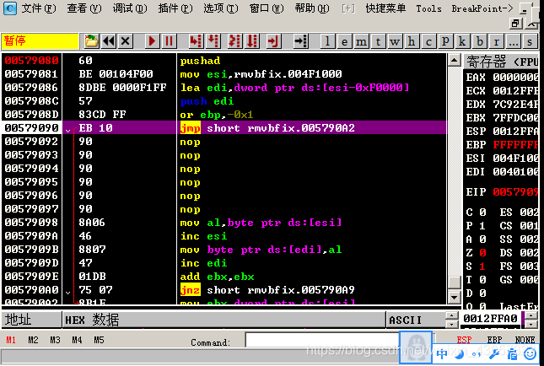The image size is (544, 366).
Task: Click disassembly scrollbar down arrow
Action: (454, 297)
